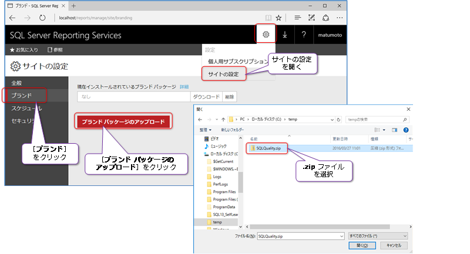Click the matumoto user menu
Image resolution: width=470 pixels, height=254 pixels.
pyautogui.click(x=330, y=35)
